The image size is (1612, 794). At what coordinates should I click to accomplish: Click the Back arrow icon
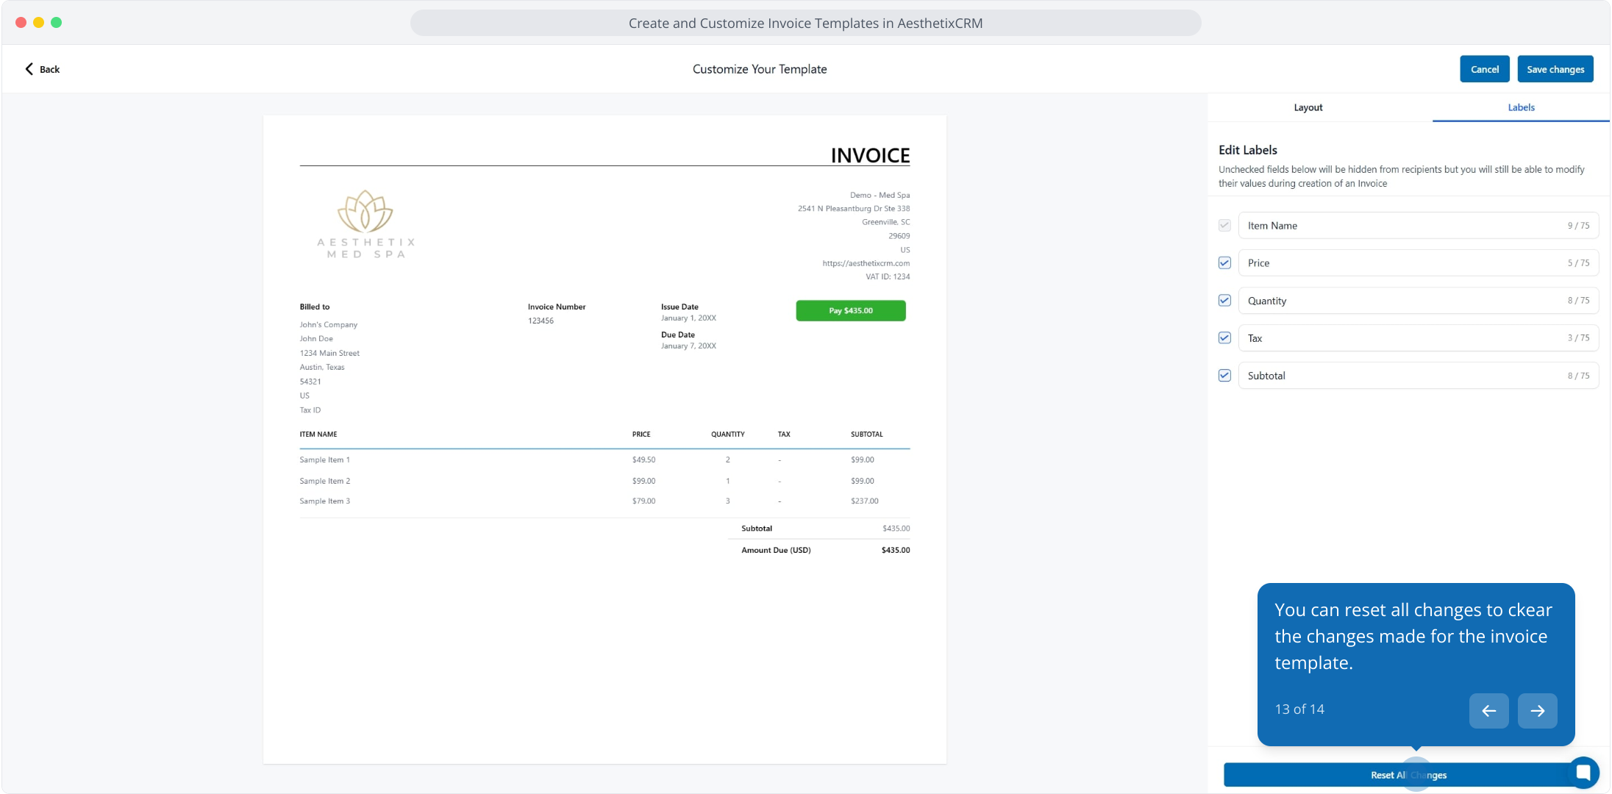coord(29,69)
